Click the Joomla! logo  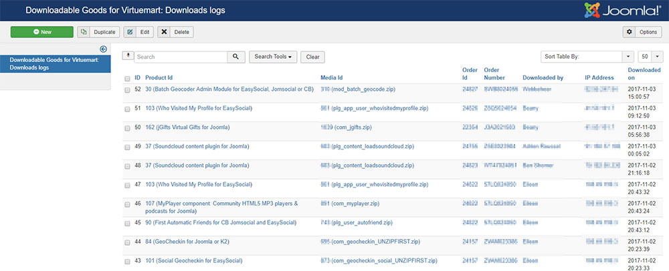pyautogui.click(x=622, y=10)
